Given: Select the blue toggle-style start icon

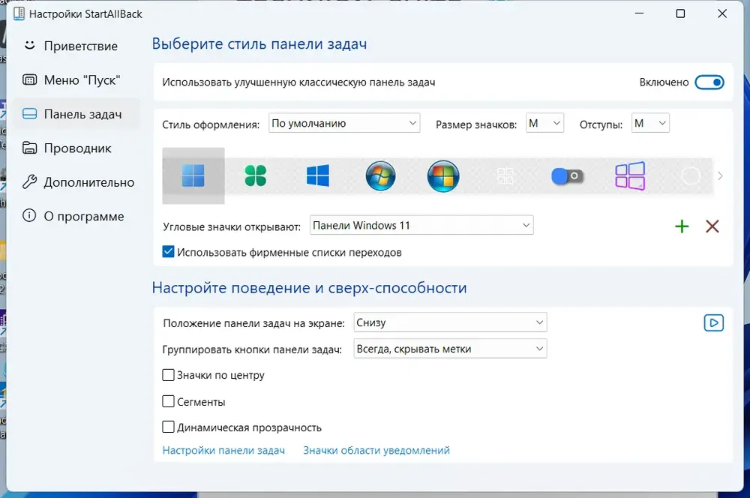Looking at the screenshot, I should click(567, 176).
